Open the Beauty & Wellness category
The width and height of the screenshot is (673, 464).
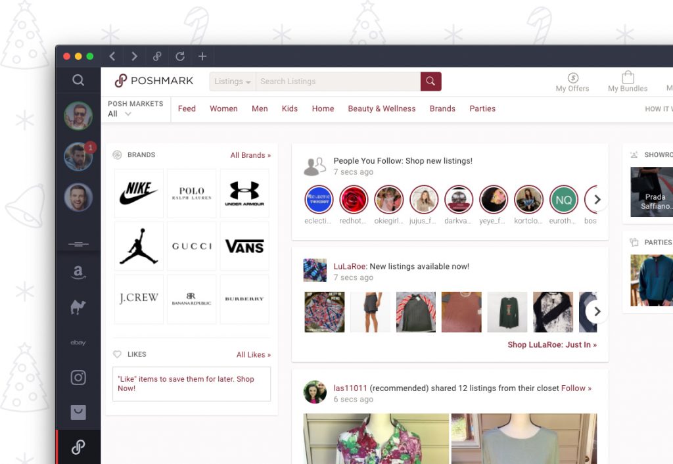[382, 108]
